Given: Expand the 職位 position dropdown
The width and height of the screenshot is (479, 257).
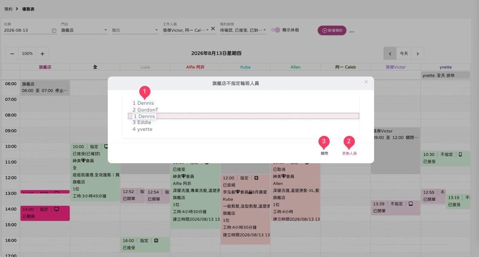Looking at the screenshot, I should coord(135,30).
